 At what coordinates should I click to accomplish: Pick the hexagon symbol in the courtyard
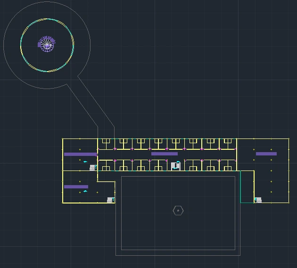(178, 211)
